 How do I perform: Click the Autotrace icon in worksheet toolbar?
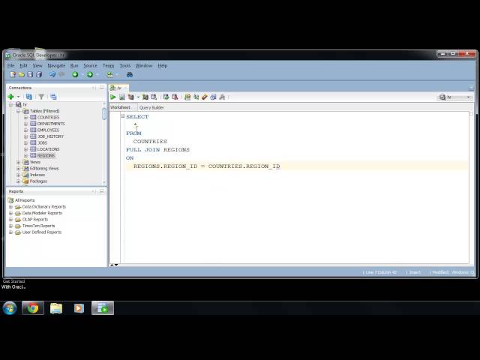click(145, 97)
